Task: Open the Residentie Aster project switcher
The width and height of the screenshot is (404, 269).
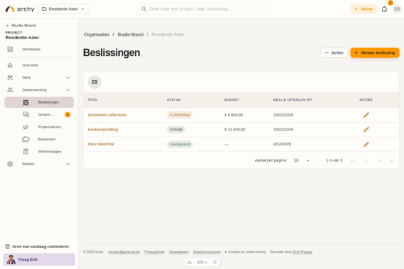Action: [x=63, y=9]
